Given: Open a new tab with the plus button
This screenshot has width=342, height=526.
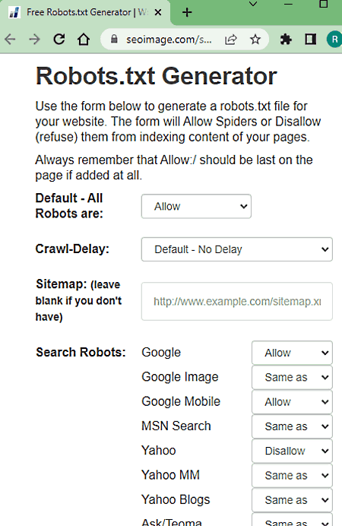Looking at the screenshot, I should 187,12.
